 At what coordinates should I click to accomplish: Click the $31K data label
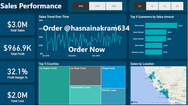(x=181, y=26)
